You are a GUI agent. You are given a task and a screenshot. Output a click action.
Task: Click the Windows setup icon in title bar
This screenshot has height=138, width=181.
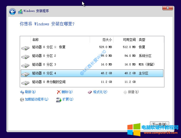pos(21,12)
